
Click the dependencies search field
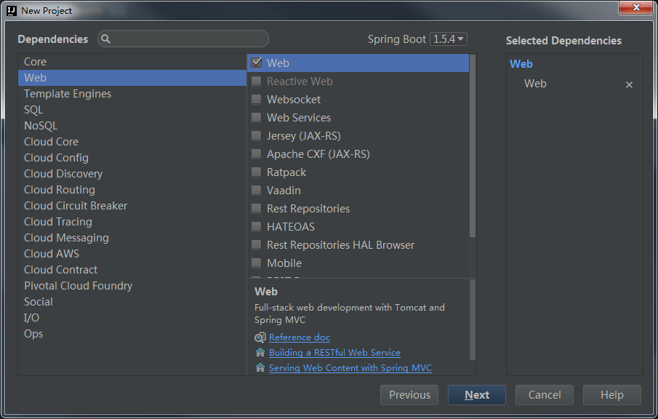[x=183, y=39]
